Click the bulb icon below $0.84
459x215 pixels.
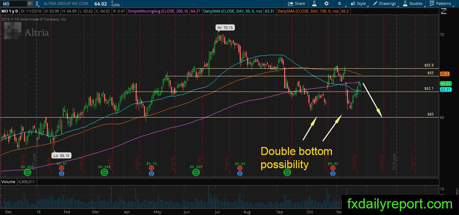pyautogui.click(x=240, y=173)
